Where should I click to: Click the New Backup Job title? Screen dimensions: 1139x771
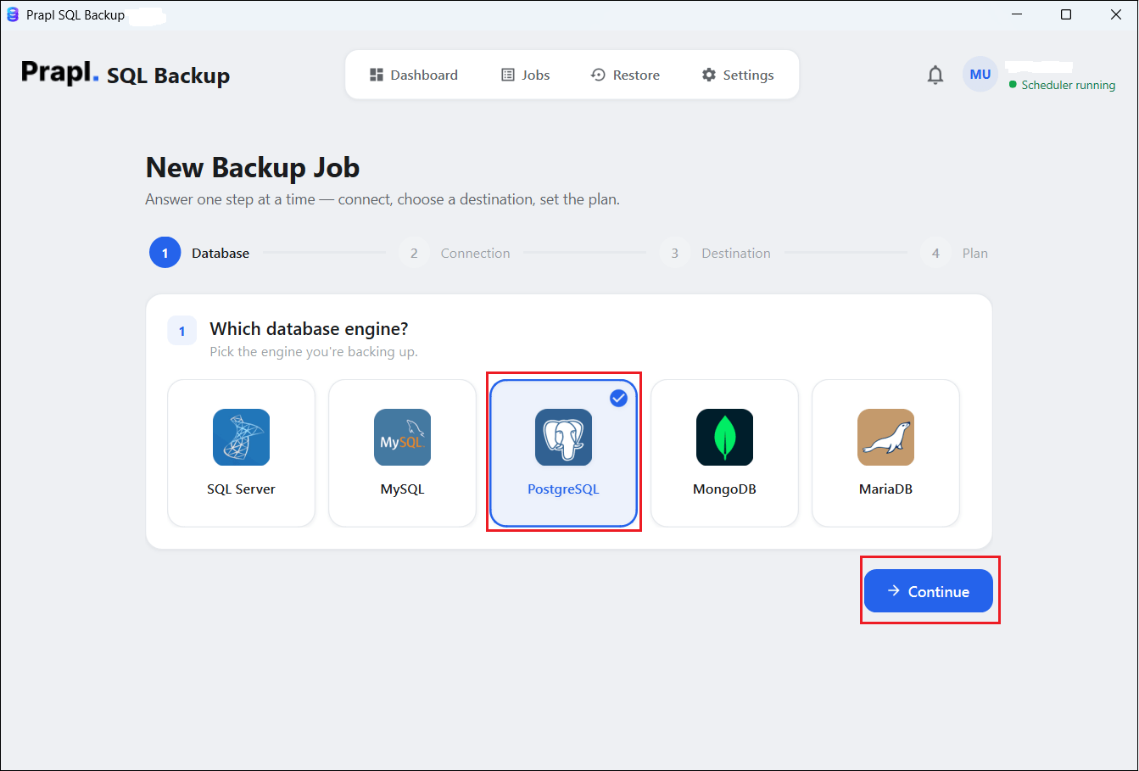[253, 167]
